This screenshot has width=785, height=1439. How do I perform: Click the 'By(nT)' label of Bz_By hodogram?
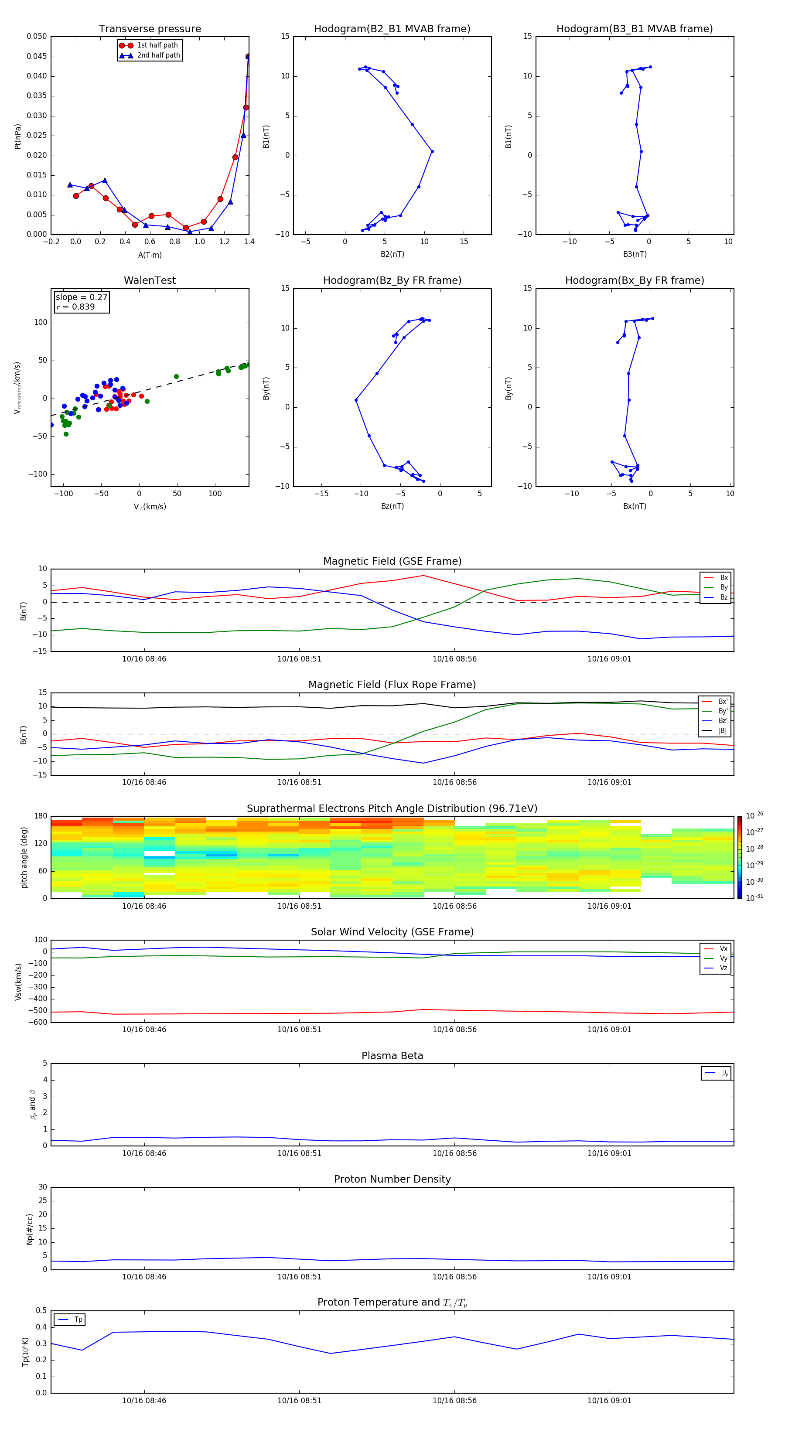point(266,388)
